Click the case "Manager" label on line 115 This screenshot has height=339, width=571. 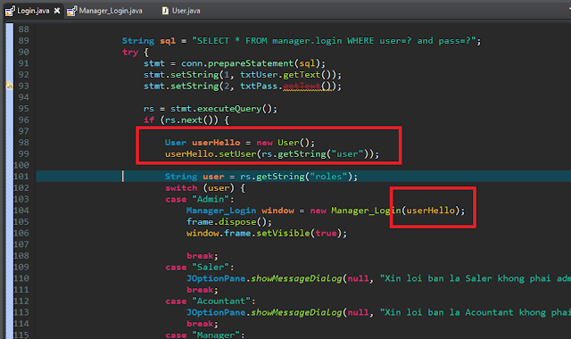pyautogui.click(x=204, y=335)
